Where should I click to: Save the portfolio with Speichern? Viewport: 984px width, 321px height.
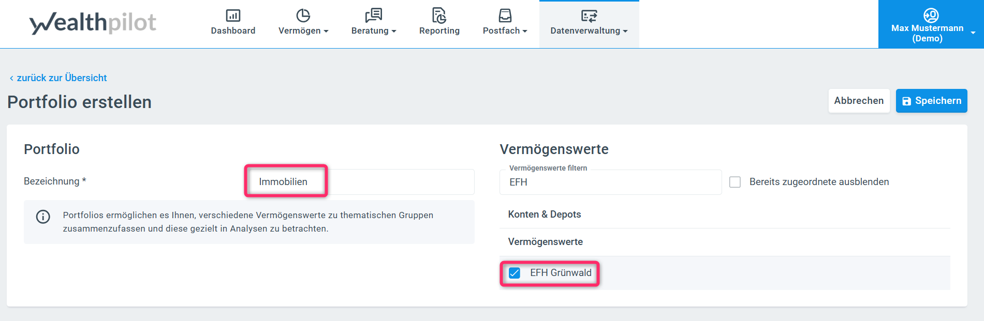932,101
